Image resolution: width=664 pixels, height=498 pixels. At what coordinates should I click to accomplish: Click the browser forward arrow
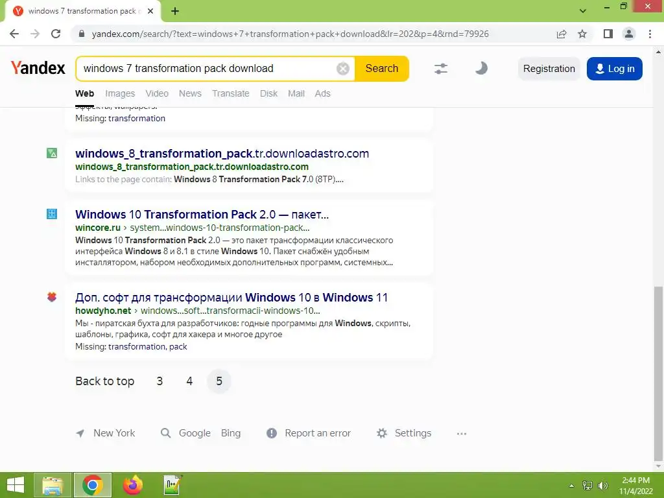[35, 34]
